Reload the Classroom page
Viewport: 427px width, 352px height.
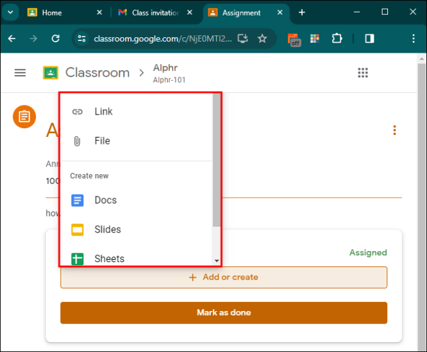coord(56,38)
